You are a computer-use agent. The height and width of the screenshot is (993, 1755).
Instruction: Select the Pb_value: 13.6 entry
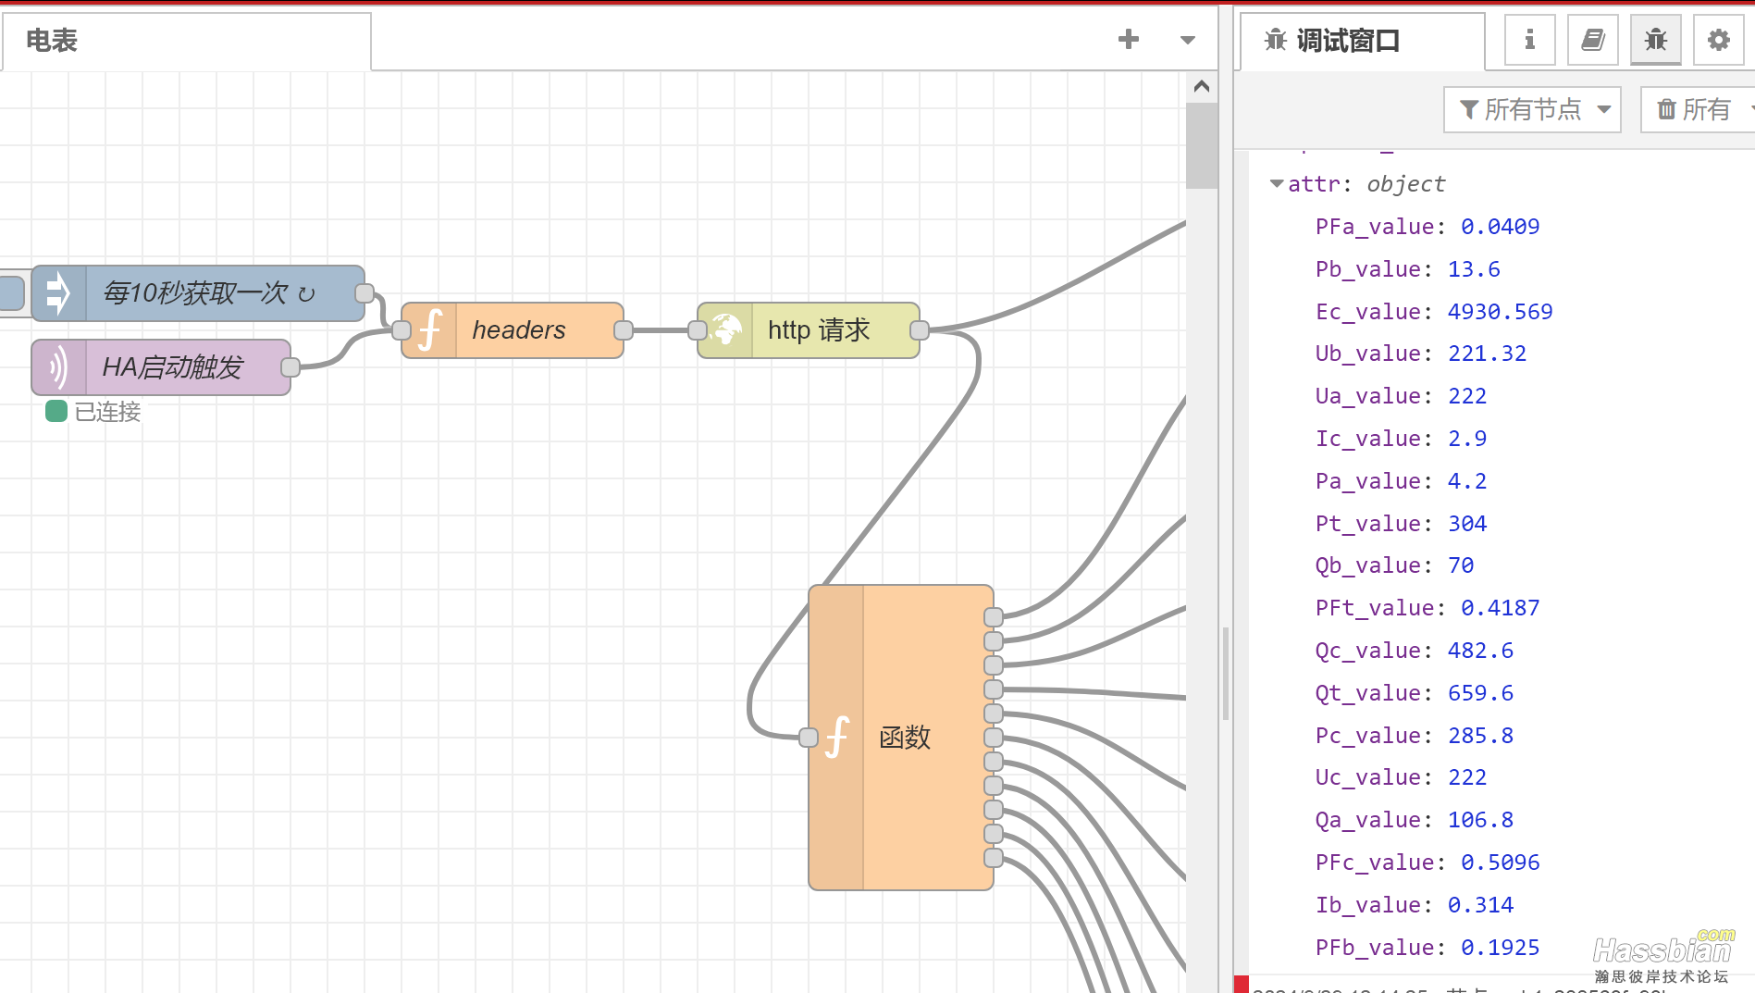[x=1407, y=269]
